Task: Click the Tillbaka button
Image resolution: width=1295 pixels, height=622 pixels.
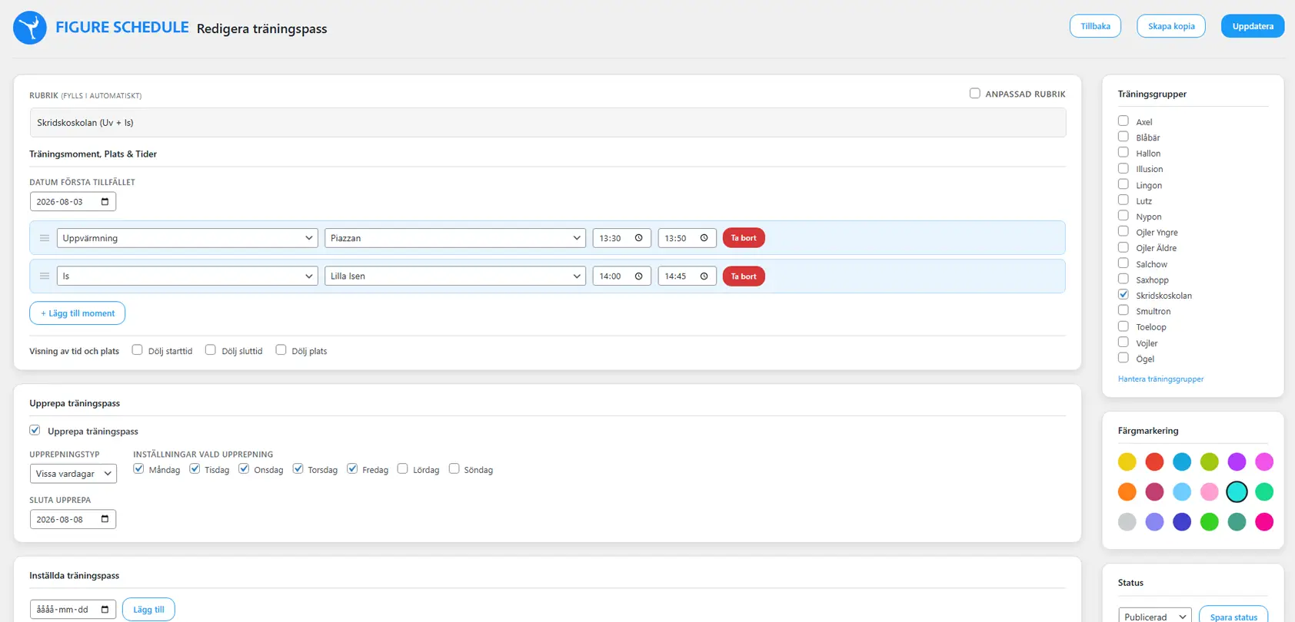Action: pyautogui.click(x=1095, y=26)
